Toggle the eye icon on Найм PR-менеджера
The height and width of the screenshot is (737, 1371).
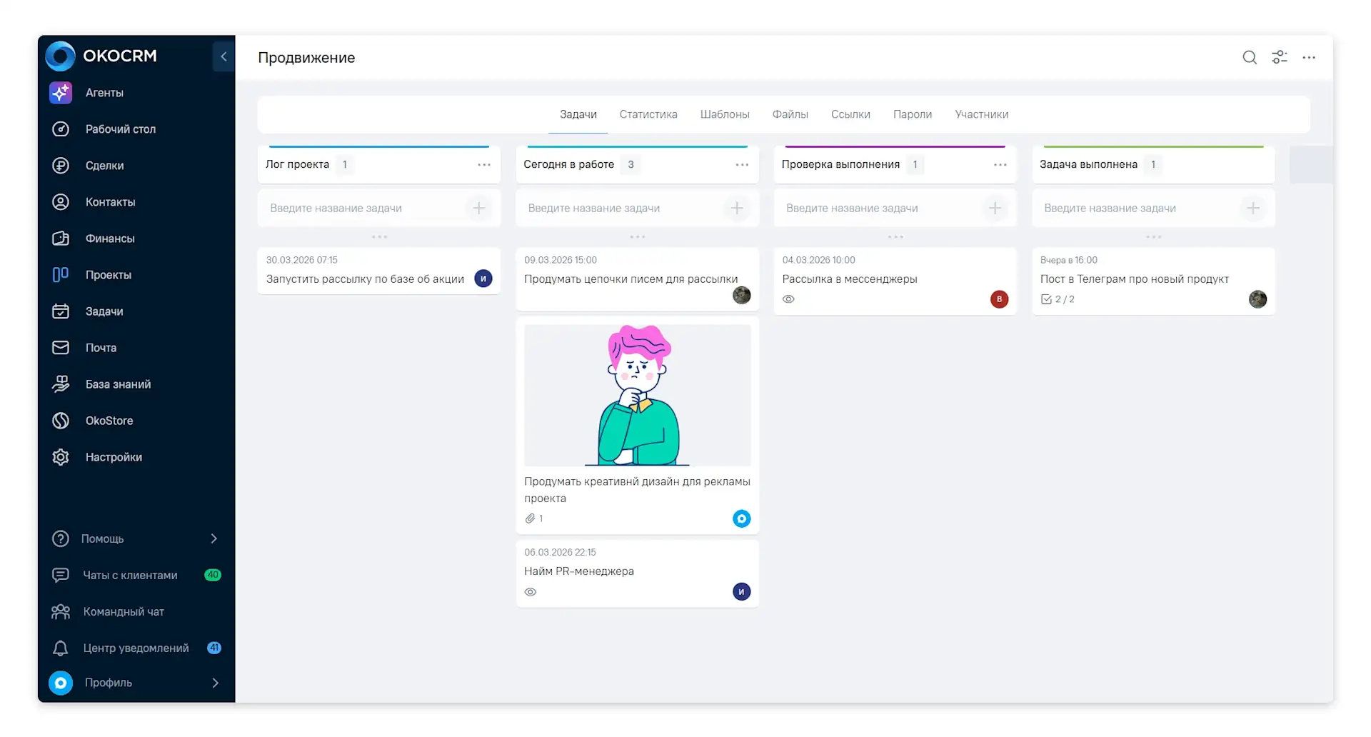(x=531, y=593)
